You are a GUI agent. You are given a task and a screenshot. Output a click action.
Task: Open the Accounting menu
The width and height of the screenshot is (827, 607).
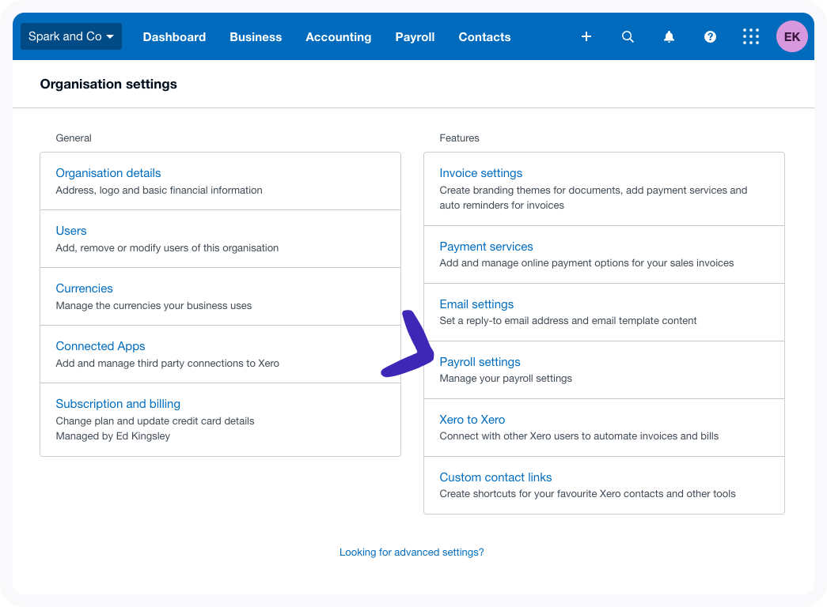[338, 37]
